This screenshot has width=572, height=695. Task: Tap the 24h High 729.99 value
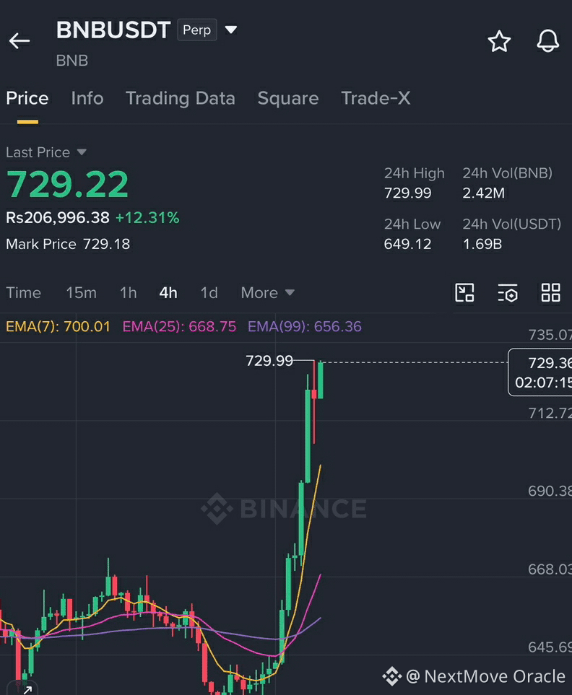tap(407, 193)
